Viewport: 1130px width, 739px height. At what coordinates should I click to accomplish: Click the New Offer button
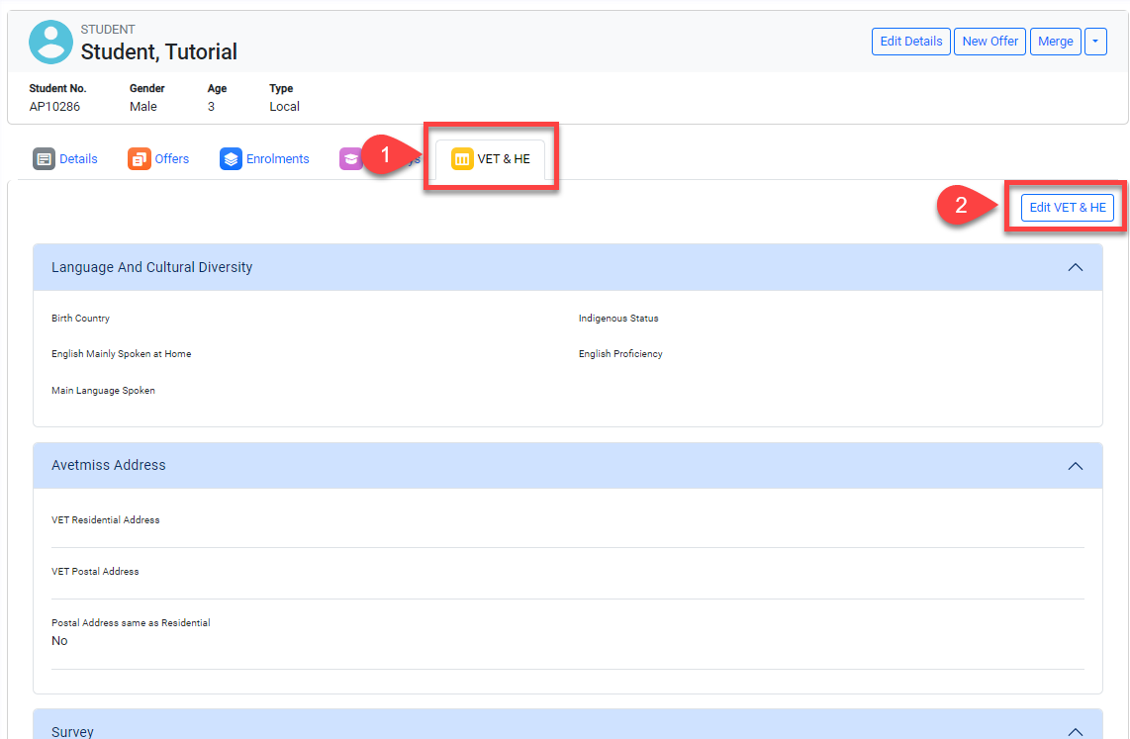[989, 42]
